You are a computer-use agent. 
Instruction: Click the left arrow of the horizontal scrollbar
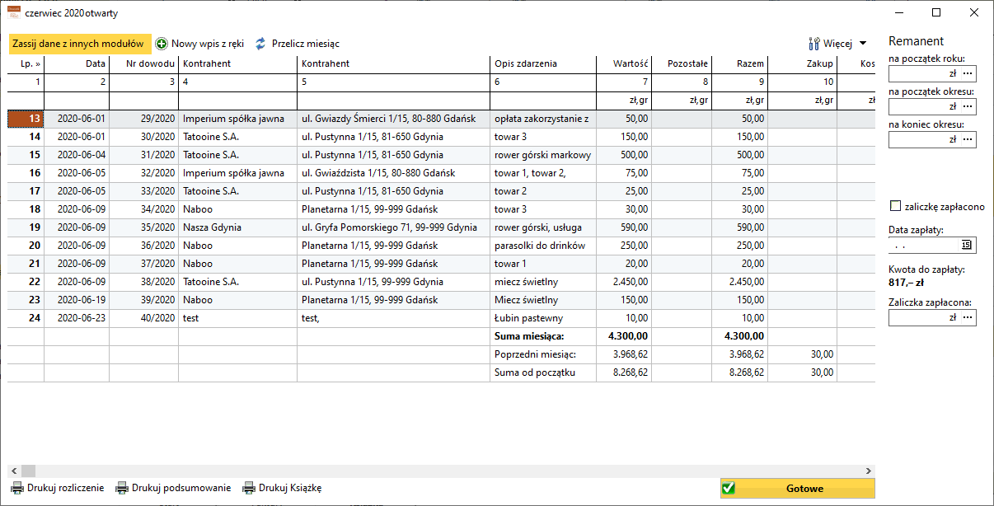[x=13, y=470]
